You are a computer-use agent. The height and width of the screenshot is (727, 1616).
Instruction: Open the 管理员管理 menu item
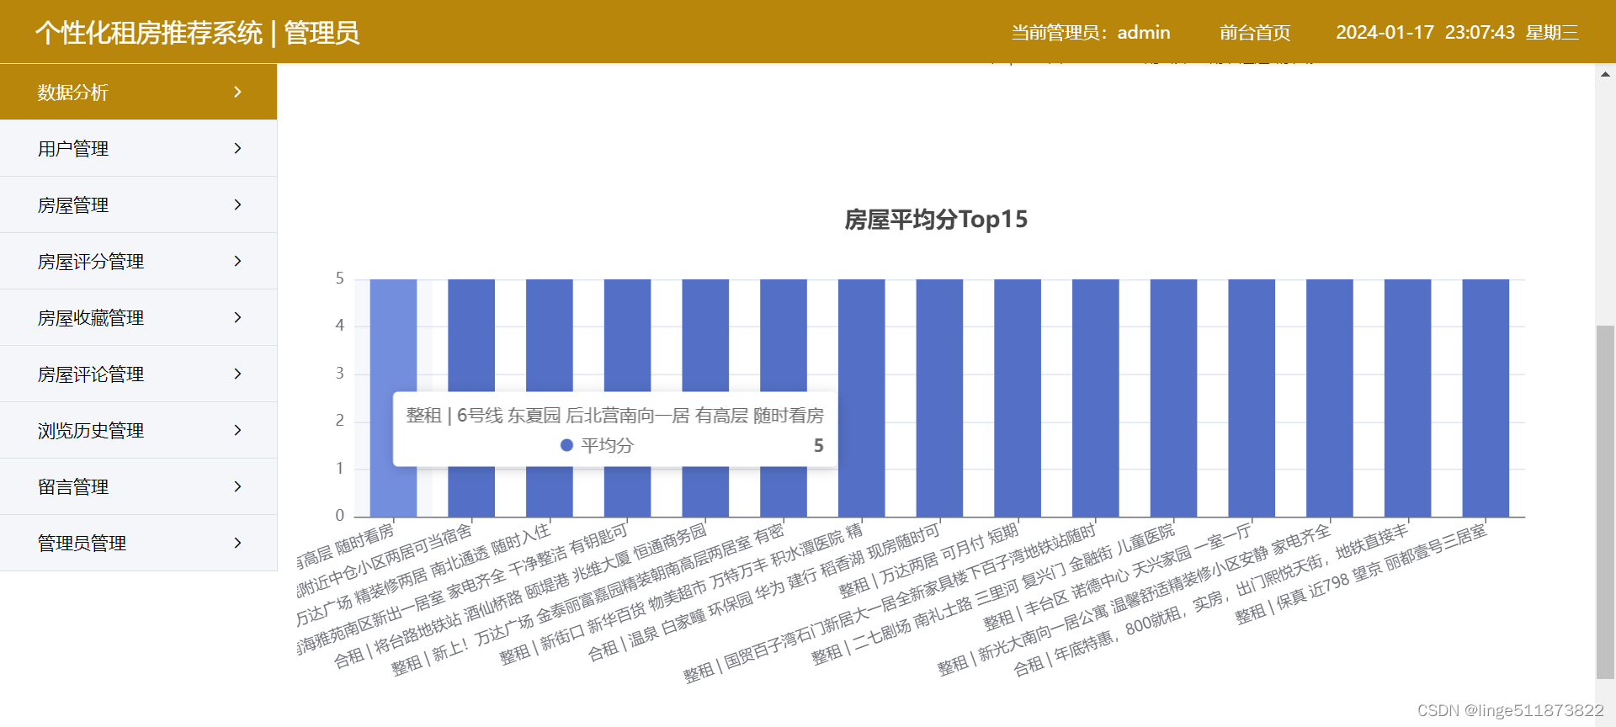tap(138, 543)
